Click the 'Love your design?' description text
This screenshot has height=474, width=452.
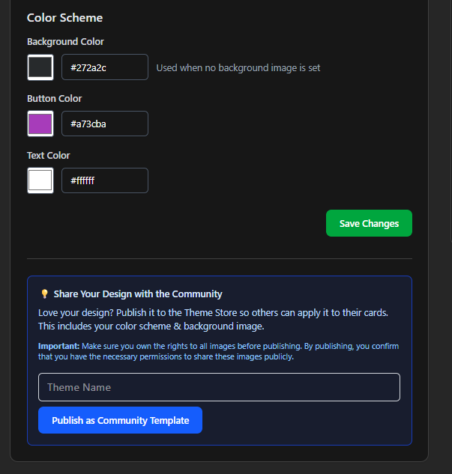coord(213,320)
